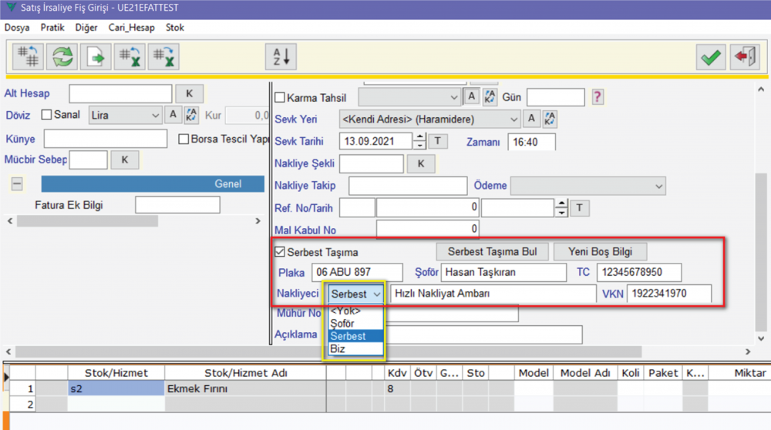
Task: Open the Dosya menu
Action: (x=17, y=28)
